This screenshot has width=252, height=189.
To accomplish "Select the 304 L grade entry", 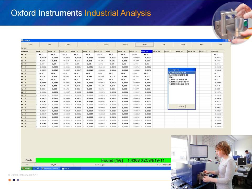I will 171,77.
